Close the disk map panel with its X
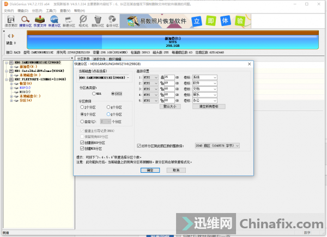This screenshot has width=327, height=237. point(4,31)
